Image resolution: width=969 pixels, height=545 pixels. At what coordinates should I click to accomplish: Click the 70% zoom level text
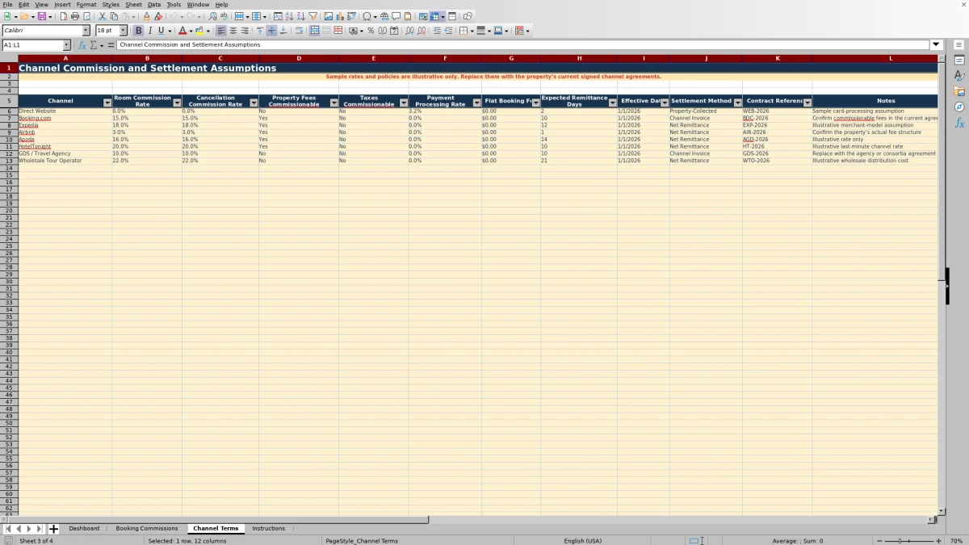956,540
